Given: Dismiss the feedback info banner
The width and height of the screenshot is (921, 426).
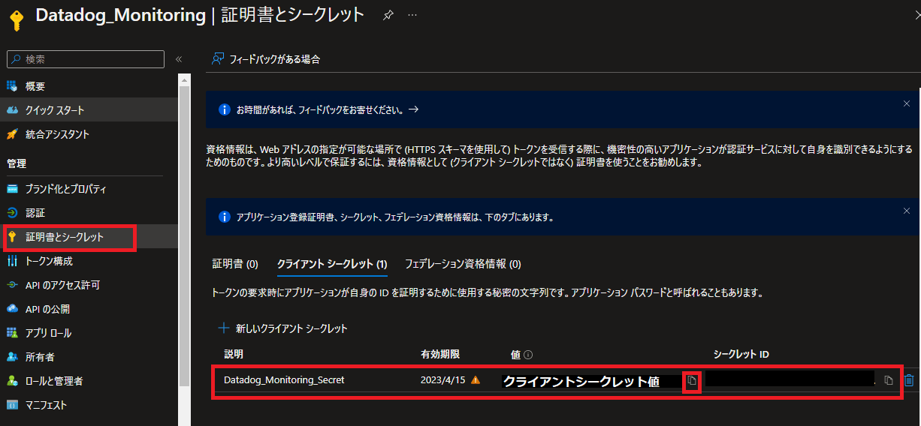Looking at the screenshot, I should click(907, 103).
